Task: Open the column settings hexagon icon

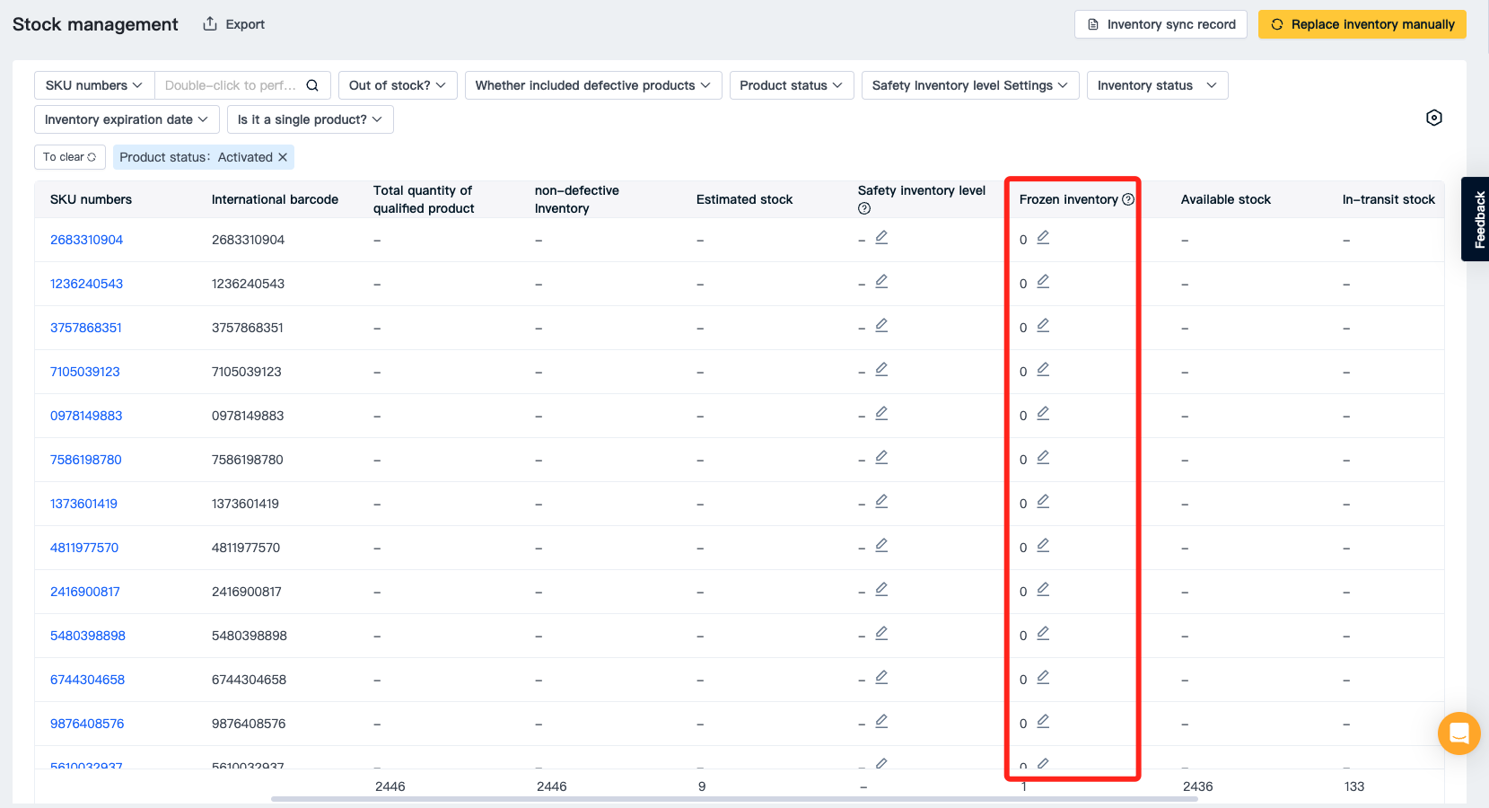Action: tap(1433, 118)
